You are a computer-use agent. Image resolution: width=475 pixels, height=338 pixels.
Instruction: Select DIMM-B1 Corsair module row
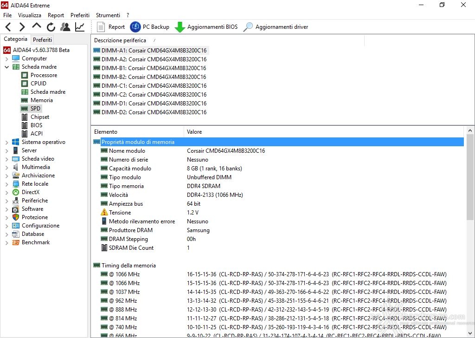150,68
